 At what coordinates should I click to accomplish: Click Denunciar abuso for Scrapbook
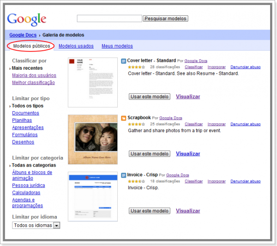(246, 124)
